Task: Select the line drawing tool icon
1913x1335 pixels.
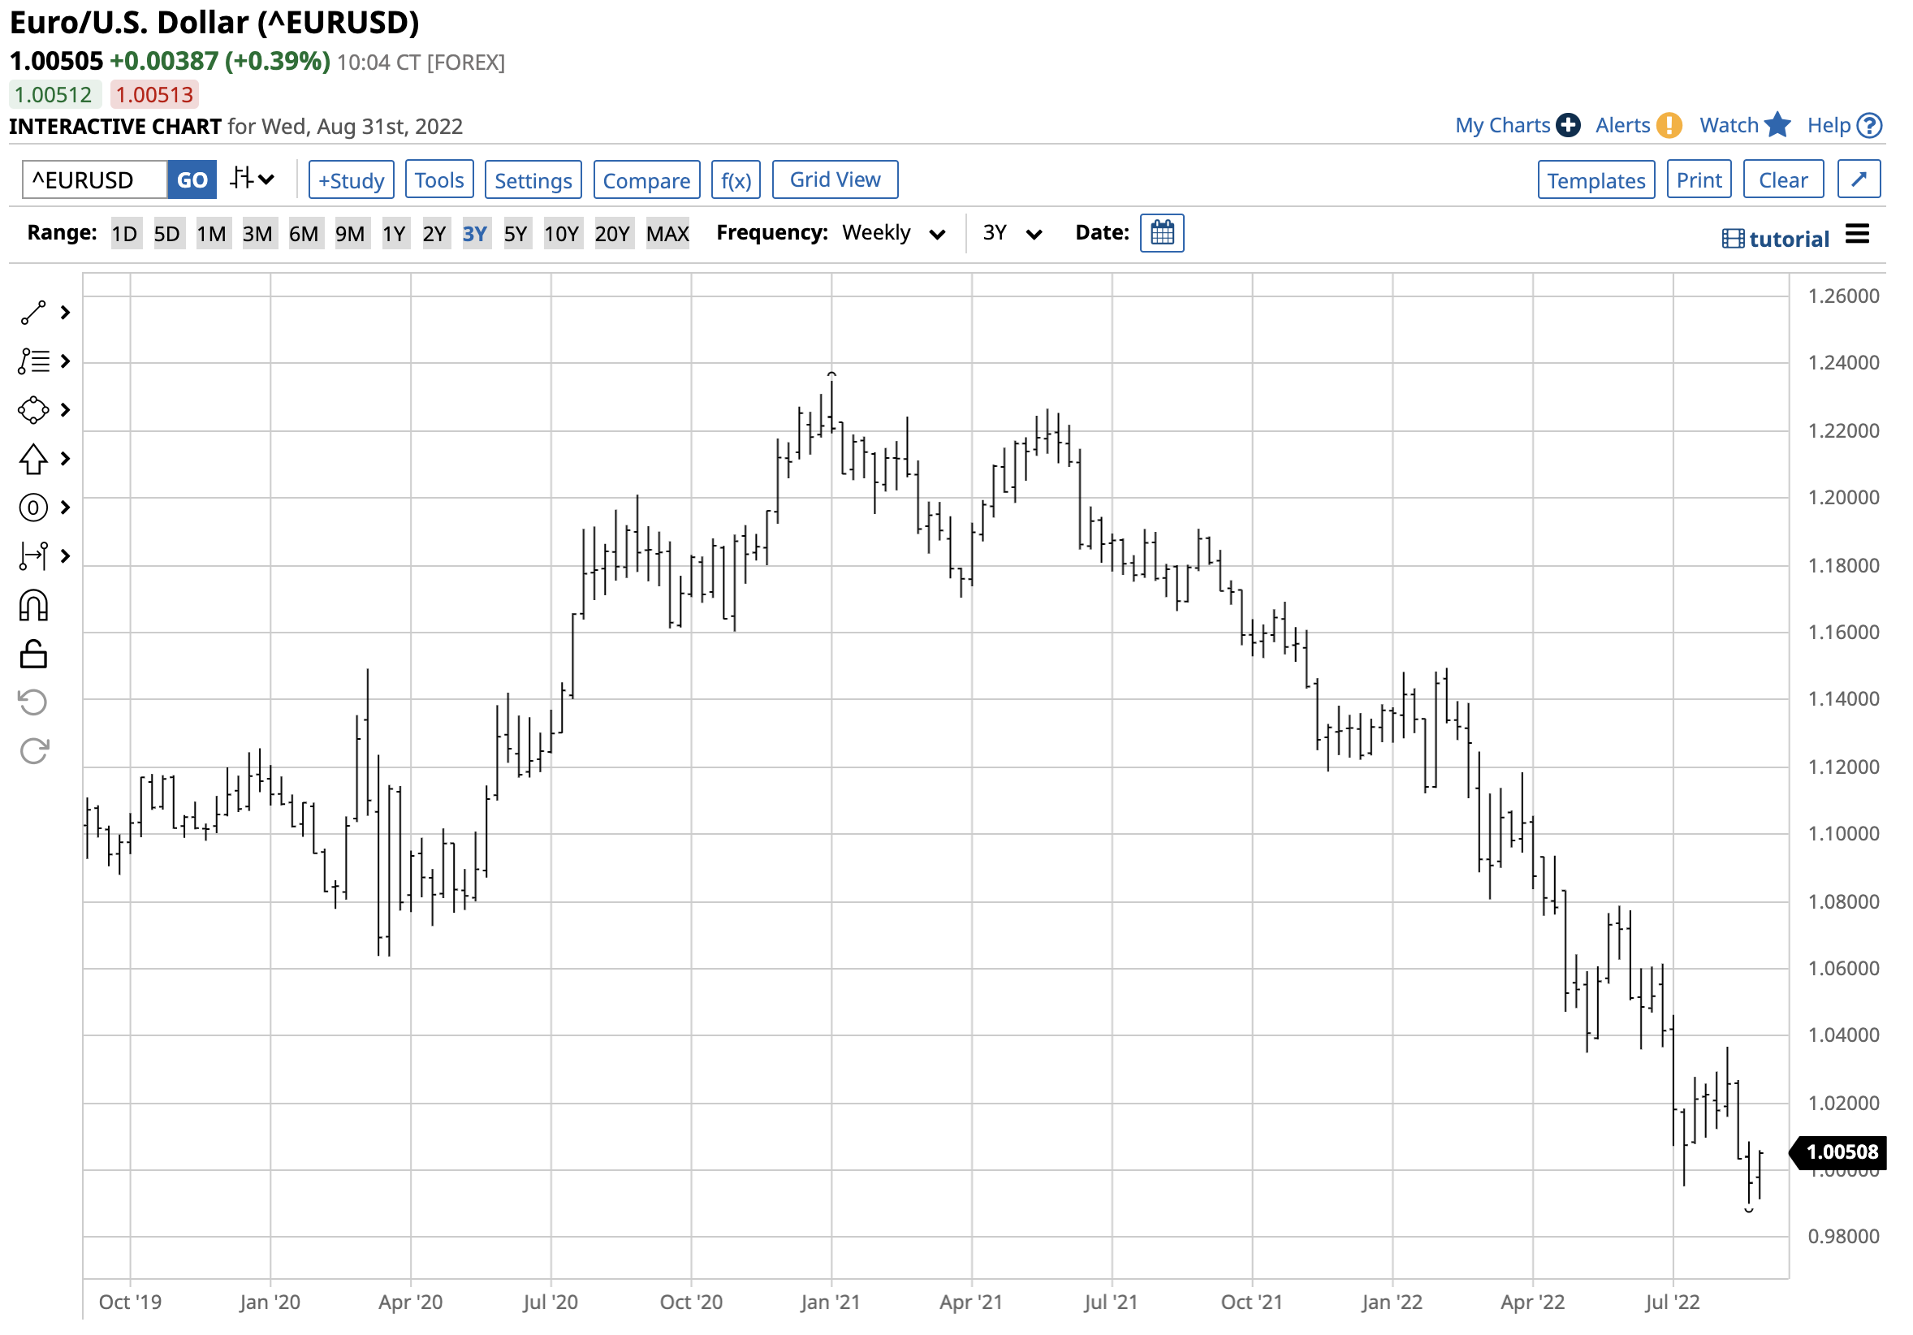Action: pyautogui.click(x=33, y=313)
